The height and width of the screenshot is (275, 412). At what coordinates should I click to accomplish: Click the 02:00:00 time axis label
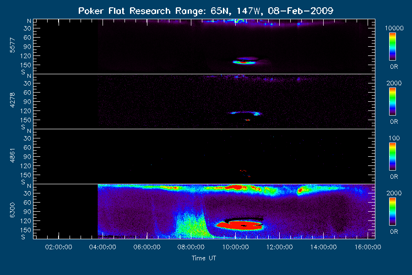point(59,247)
